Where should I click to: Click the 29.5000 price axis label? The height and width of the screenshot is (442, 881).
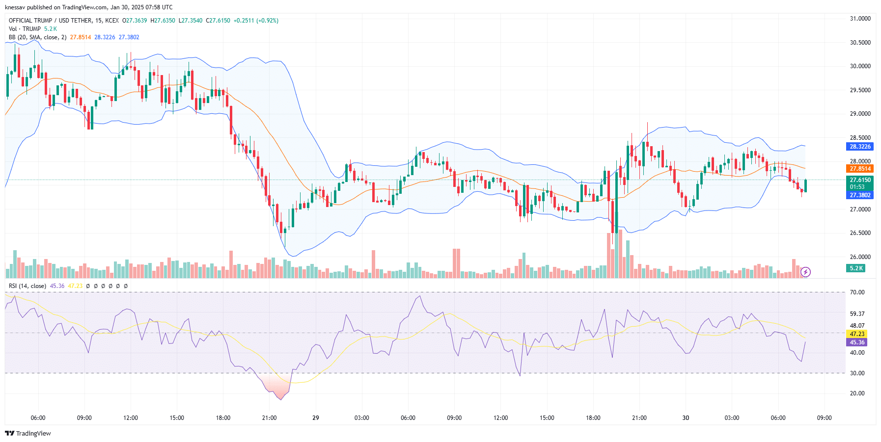pos(860,90)
